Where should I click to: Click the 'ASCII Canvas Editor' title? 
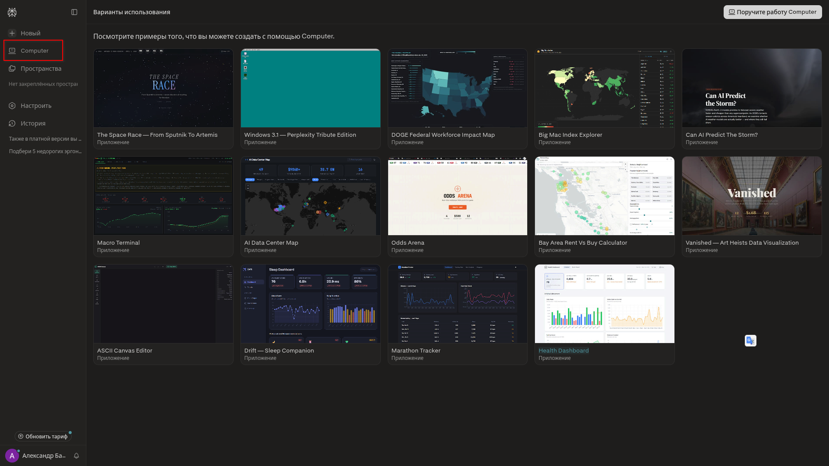pyautogui.click(x=125, y=350)
